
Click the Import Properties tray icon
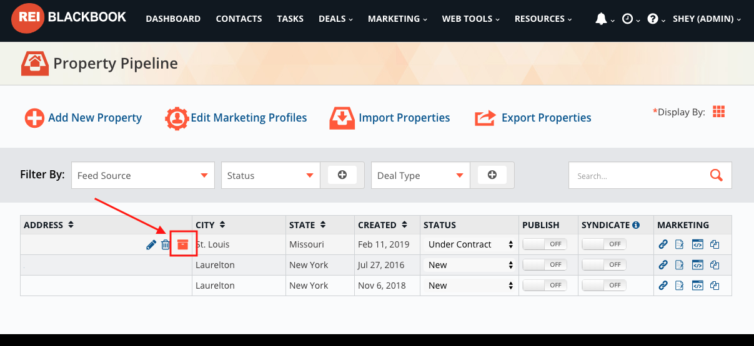pyautogui.click(x=342, y=118)
